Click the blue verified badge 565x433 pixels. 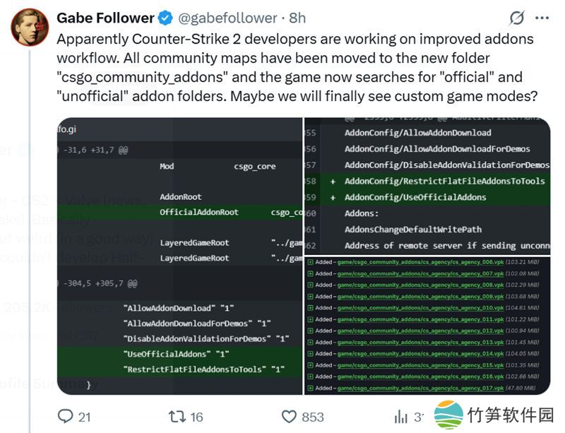(167, 18)
